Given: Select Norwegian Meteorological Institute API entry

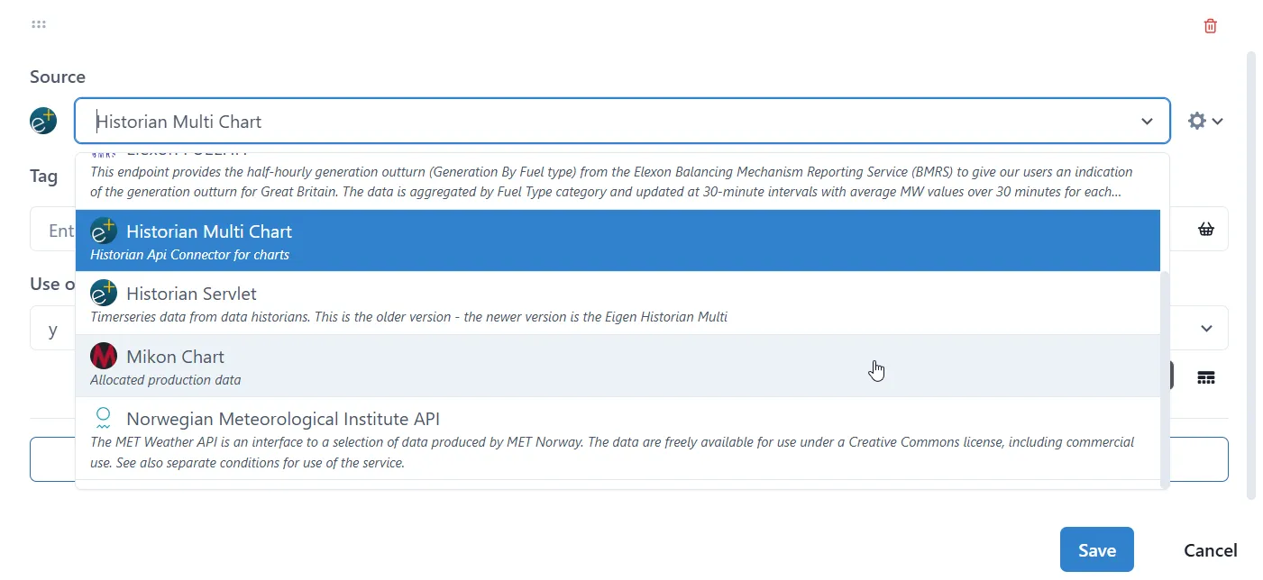Looking at the screenshot, I should pyautogui.click(x=282, y=418).
